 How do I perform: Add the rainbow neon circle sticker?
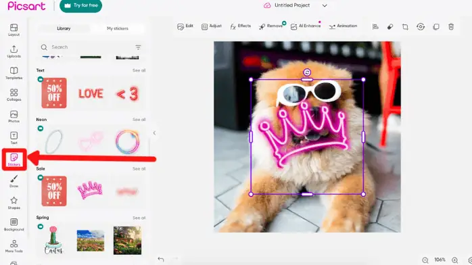[127, 142]
